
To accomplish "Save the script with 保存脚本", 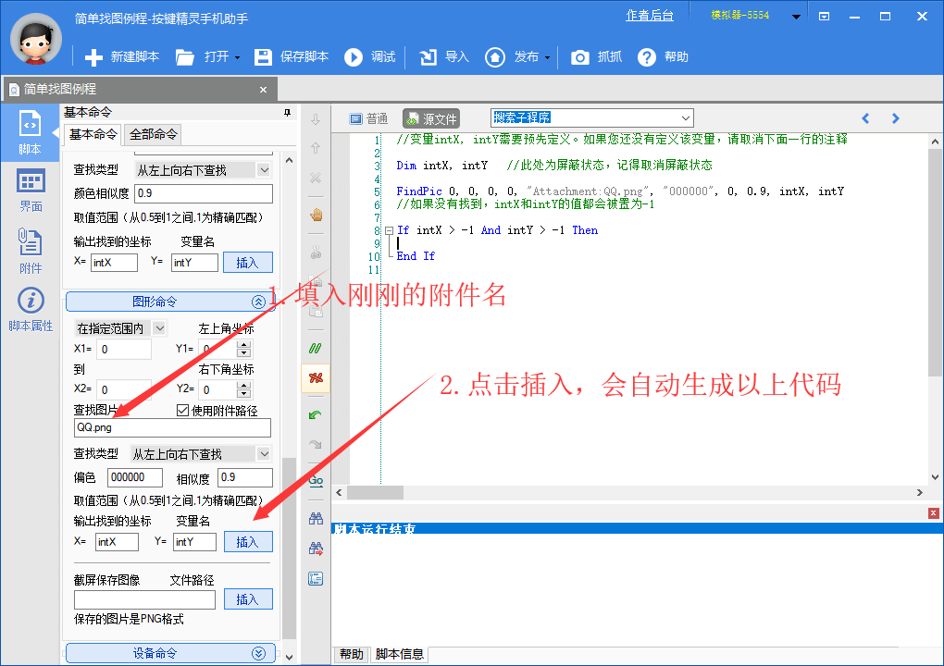I will point(292,57).
